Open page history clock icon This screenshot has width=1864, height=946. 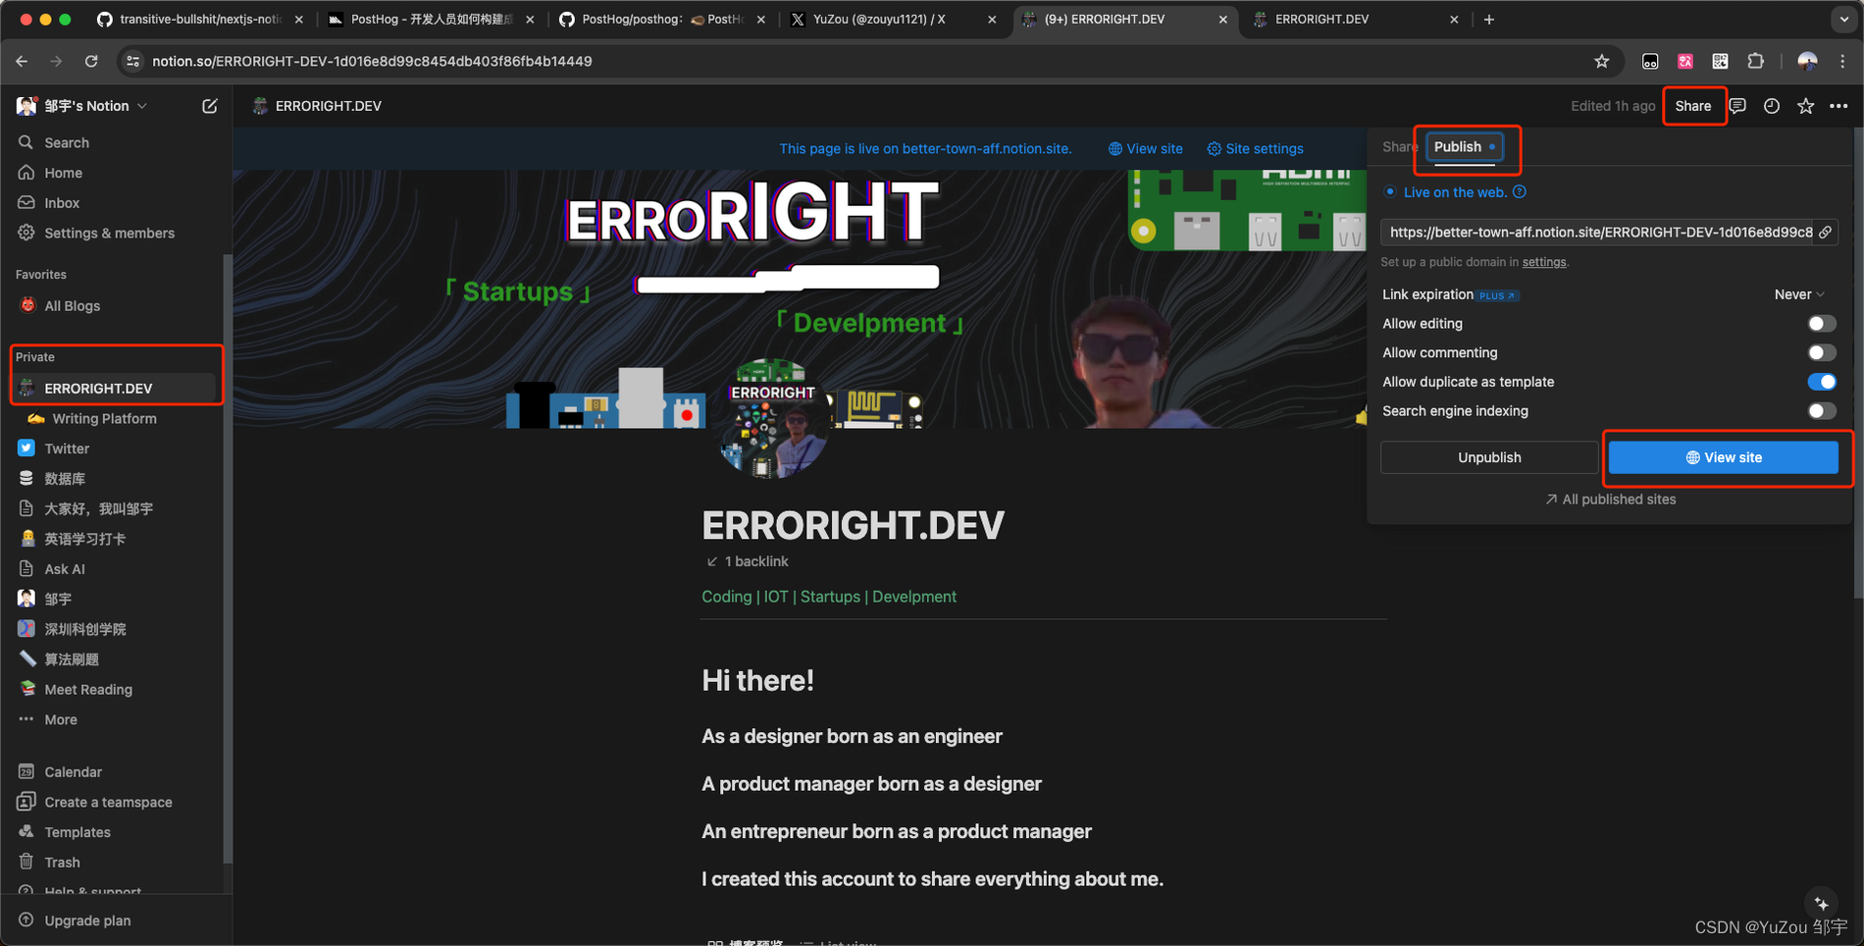click(x=1772, y=106)
